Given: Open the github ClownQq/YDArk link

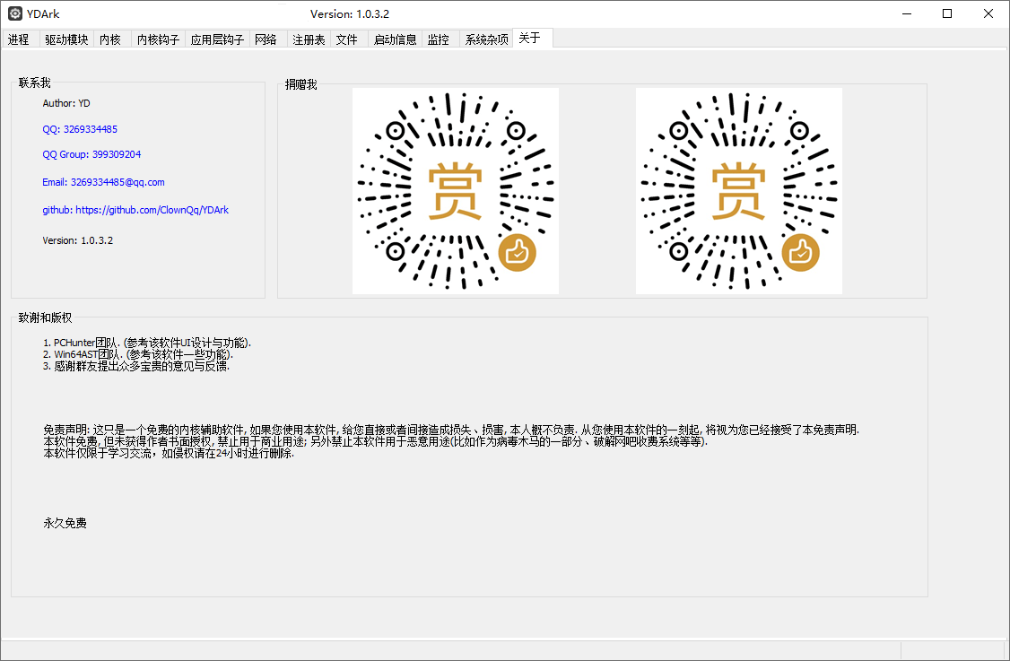Looking at the screenshot, I should 135,210.
